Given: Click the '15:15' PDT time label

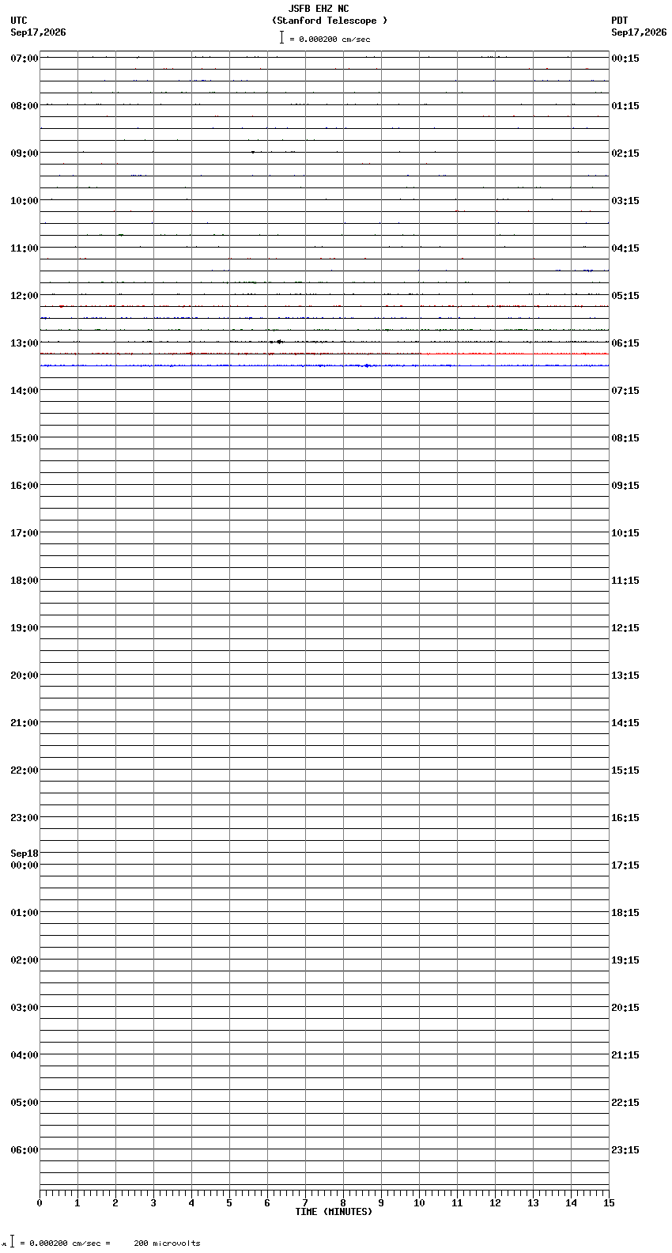Looking at the screenshot, I should pyautogui.click(x=625, y=770).
